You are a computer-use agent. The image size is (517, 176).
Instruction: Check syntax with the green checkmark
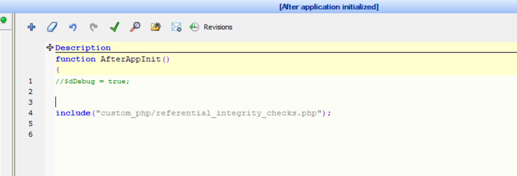114,27
